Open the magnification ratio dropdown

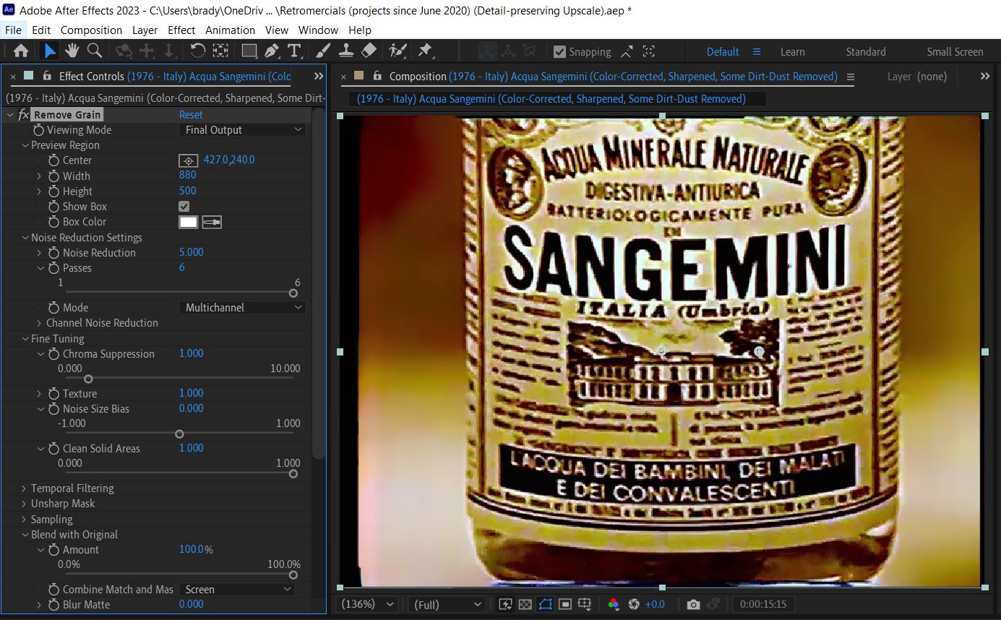pos(369,604)
